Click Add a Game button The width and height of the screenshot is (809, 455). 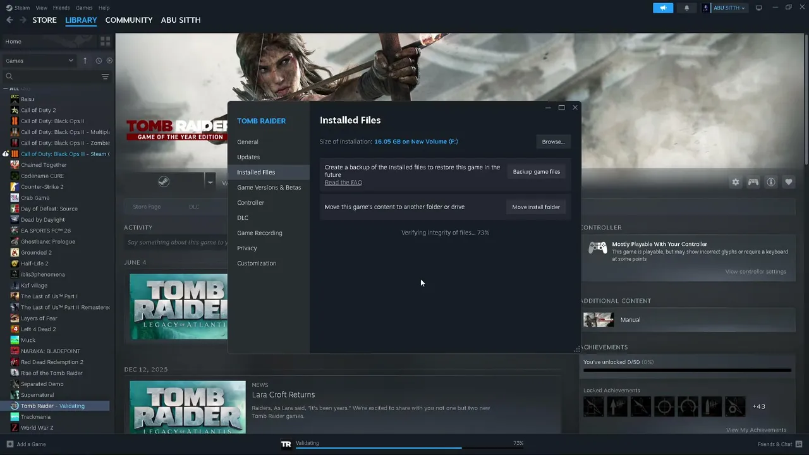(26, 444)
